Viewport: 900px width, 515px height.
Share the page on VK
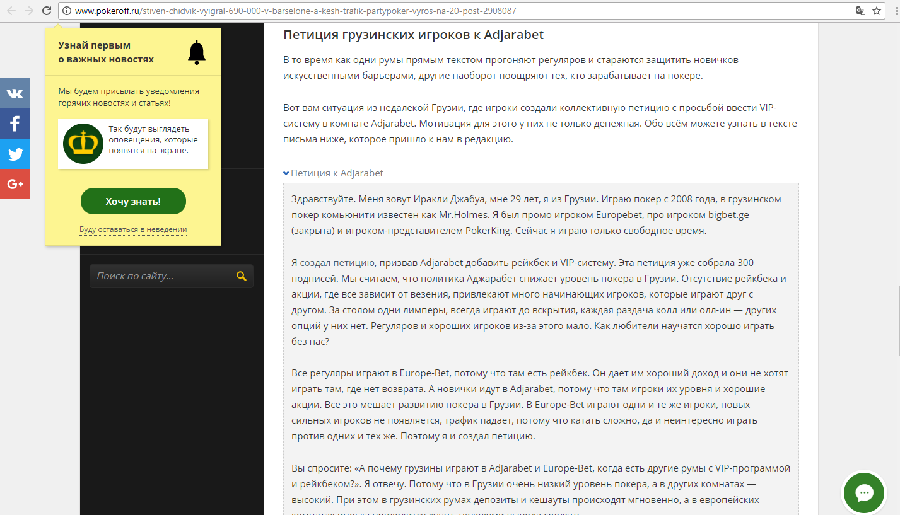tap(15, 93)
